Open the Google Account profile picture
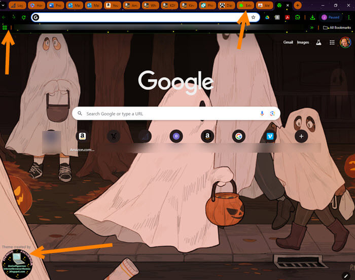 (x=345, y=43)
